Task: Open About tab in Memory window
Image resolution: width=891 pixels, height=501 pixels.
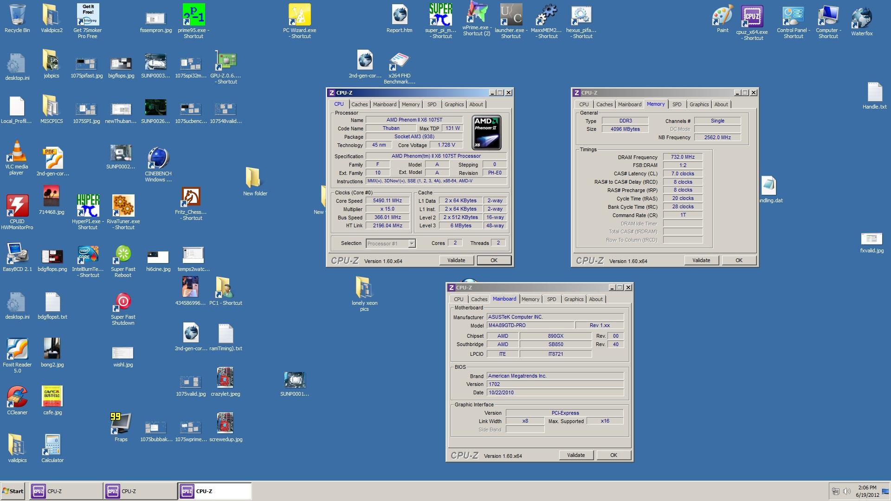Action: point(721,104)
